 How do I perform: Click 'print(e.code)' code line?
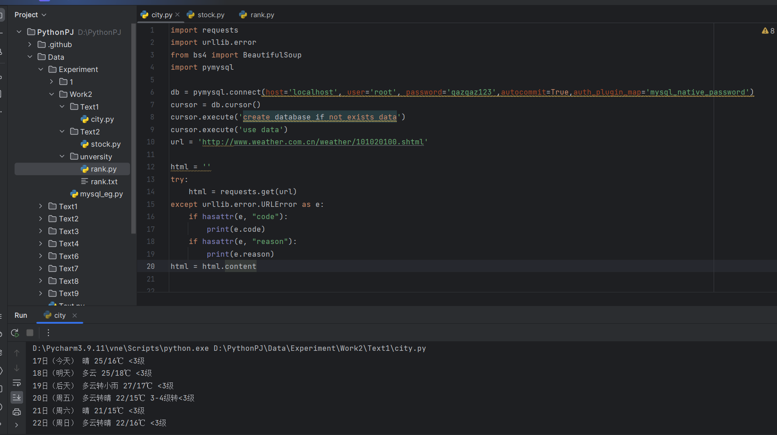236,229
